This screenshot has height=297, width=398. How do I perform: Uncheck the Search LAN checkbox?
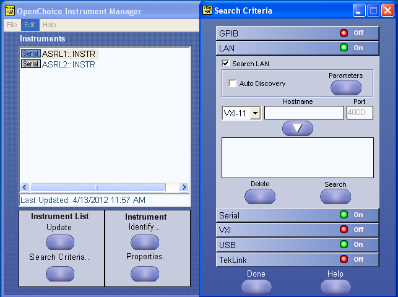(x=225, y=63)
